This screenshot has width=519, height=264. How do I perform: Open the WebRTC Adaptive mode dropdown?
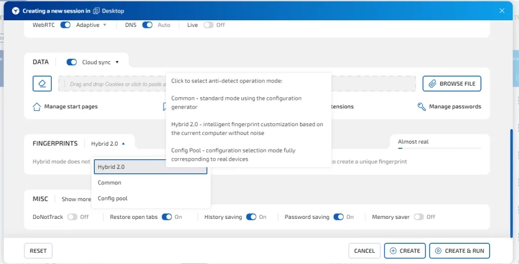pos(104,25)
